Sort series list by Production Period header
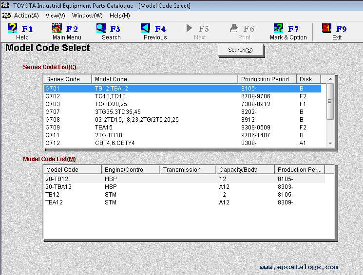Viewport: 363px width, 275px height. [267, 79]
